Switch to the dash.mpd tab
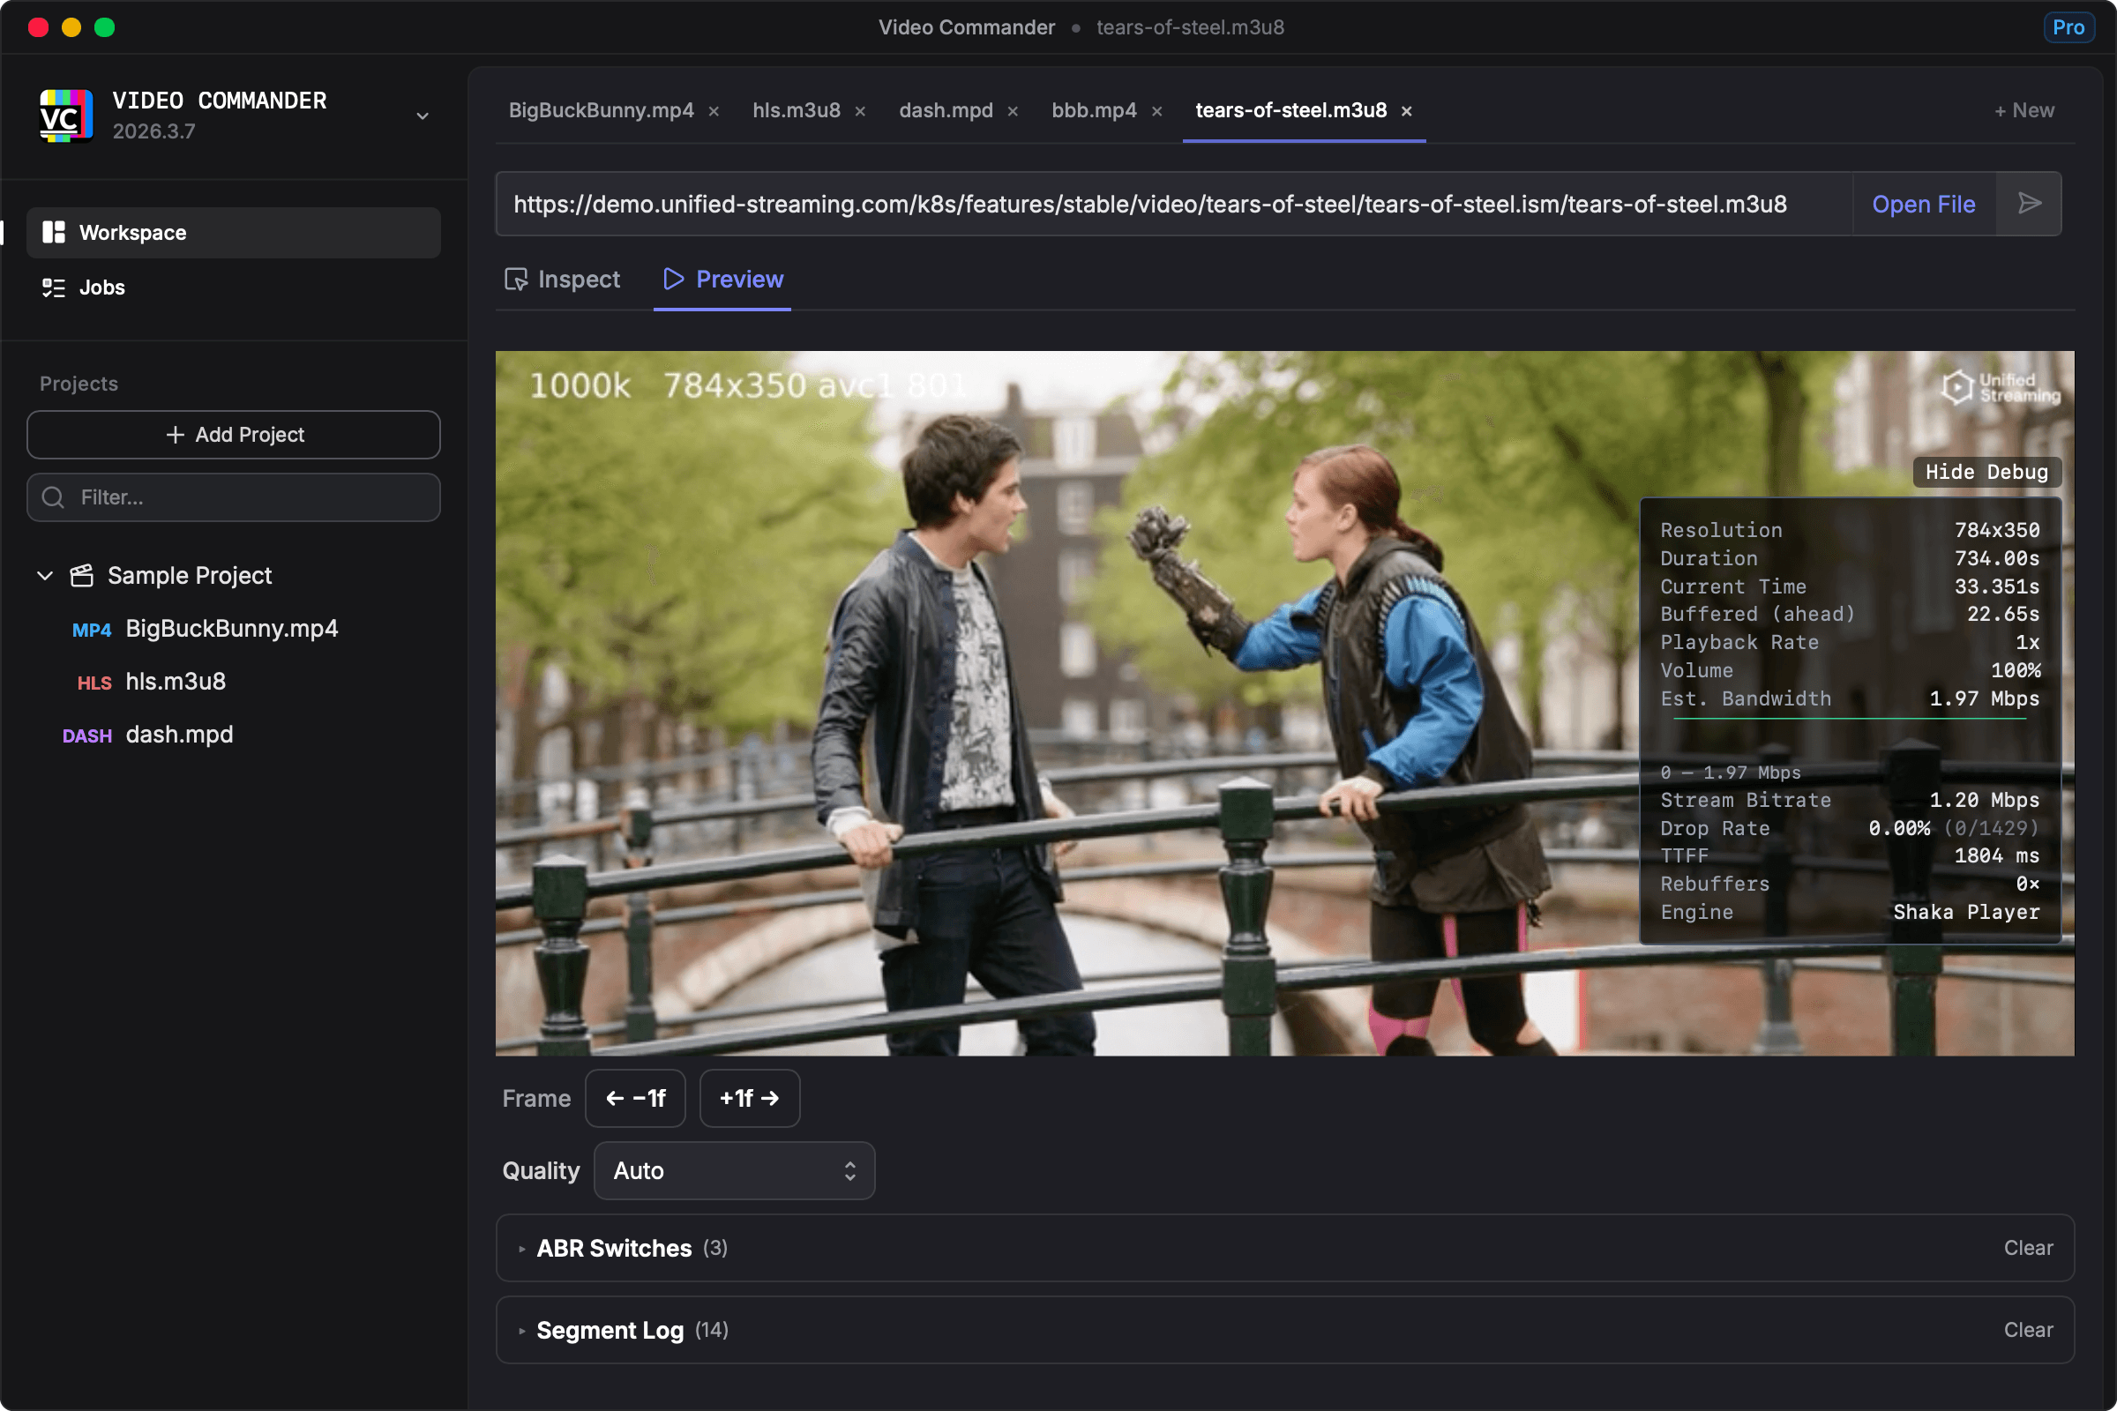Image resolution: width=2117 pixels, height=1411 pixels. [945, 109]
